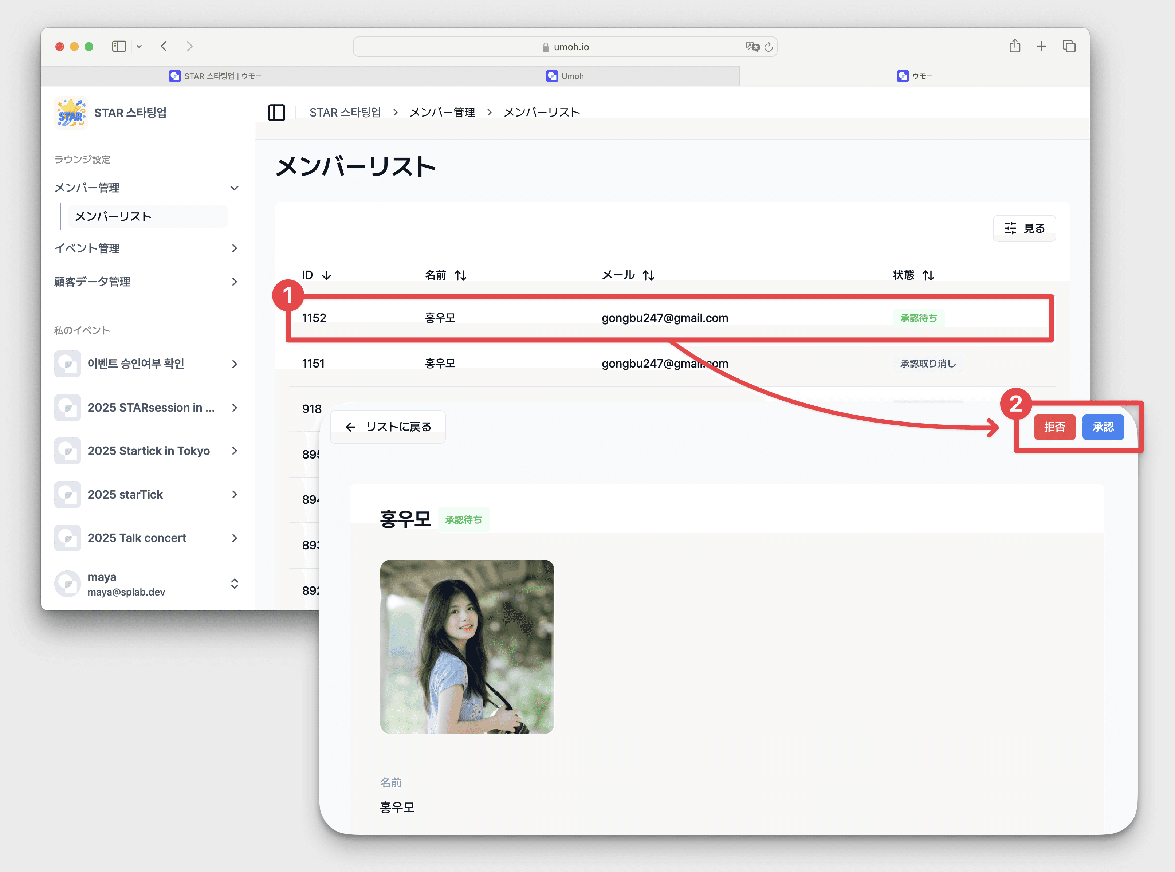Click the member profile photo
Viewport: 1175px width, 872px height.
pyautogui.click(x=467, y=647)
